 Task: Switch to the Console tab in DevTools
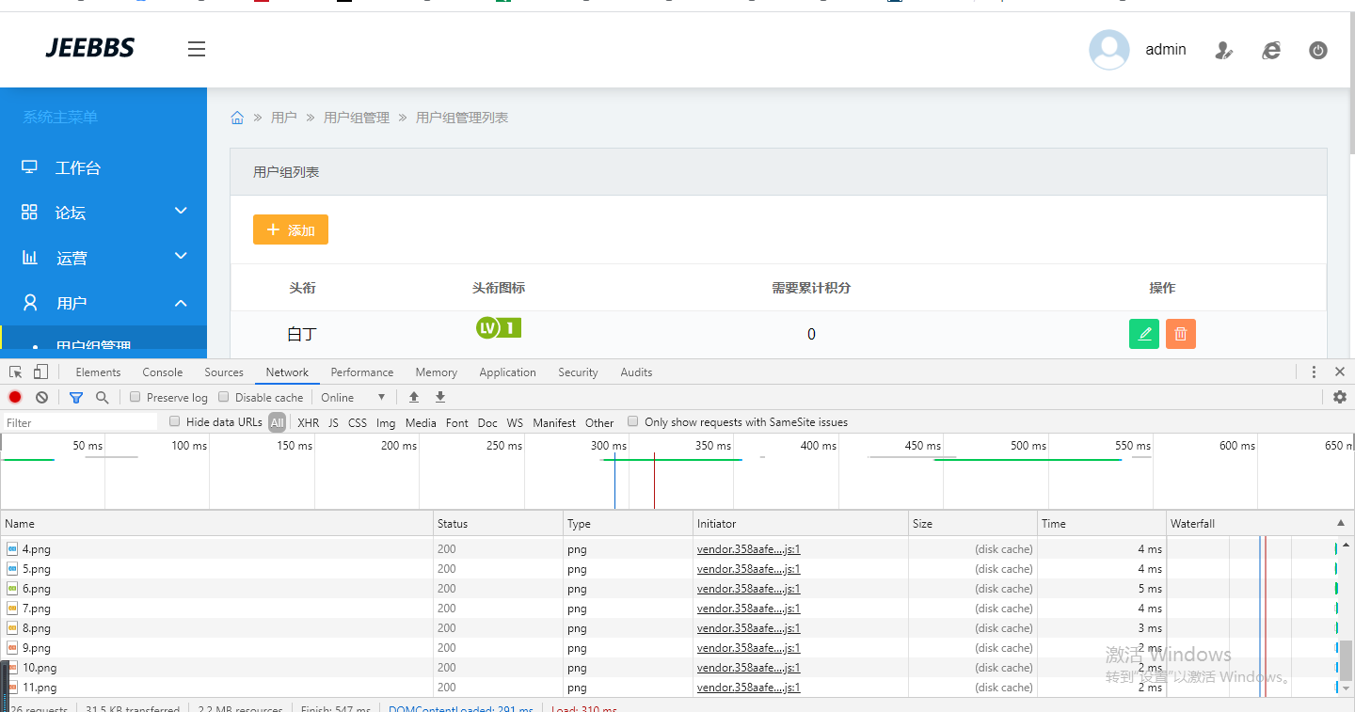pos(162,372)
